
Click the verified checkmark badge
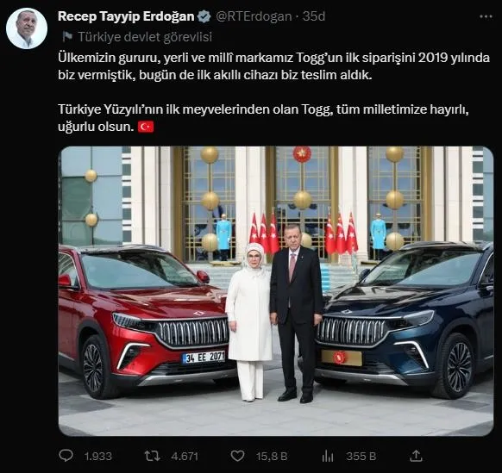tap(204, 16)
